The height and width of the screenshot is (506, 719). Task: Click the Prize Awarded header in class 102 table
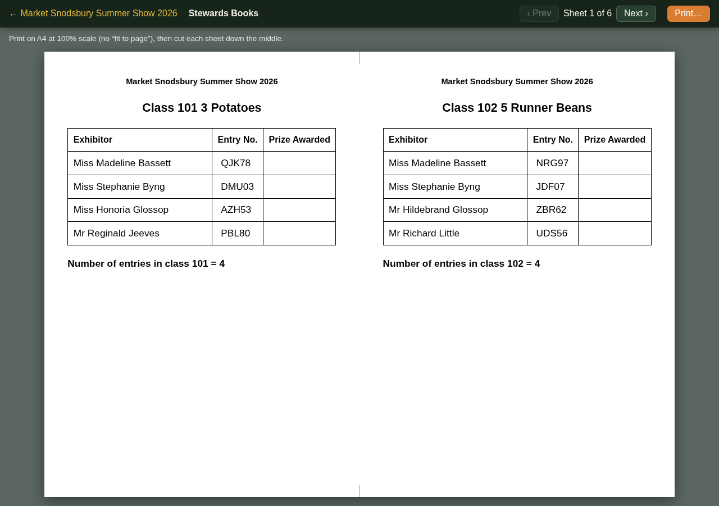615,140
